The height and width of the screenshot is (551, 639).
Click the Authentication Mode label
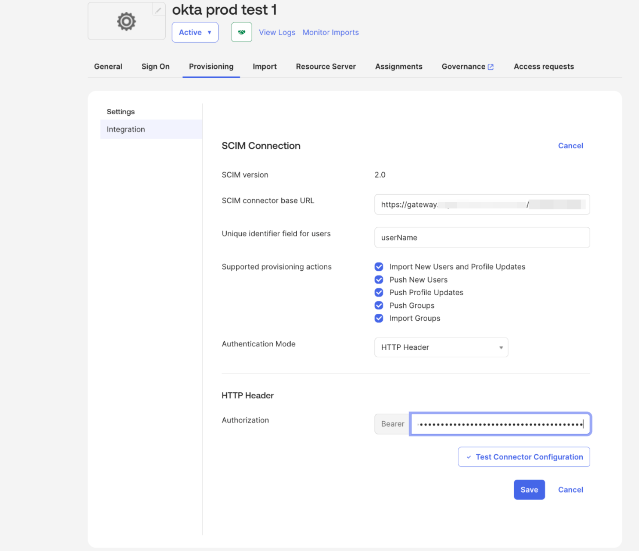coord(259,344)
